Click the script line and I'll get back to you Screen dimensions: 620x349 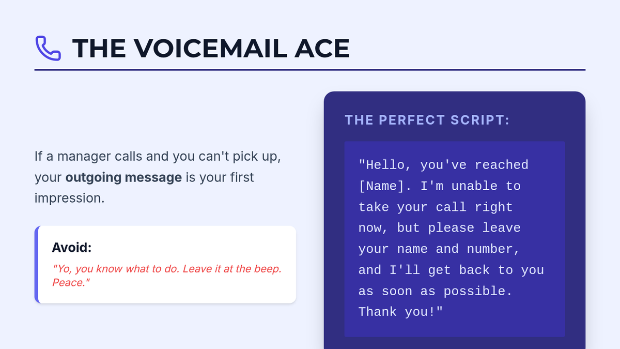(451, 270)
